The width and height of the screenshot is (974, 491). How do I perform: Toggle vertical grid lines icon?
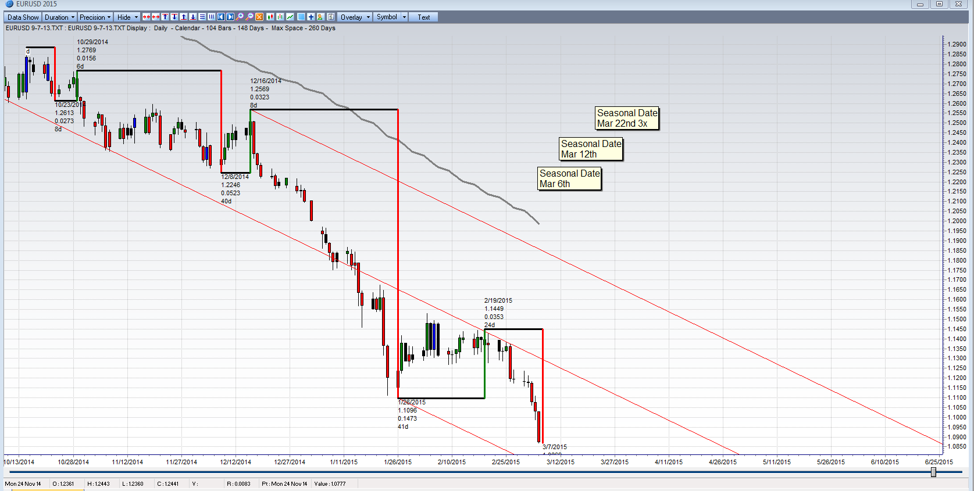point(212,17)
